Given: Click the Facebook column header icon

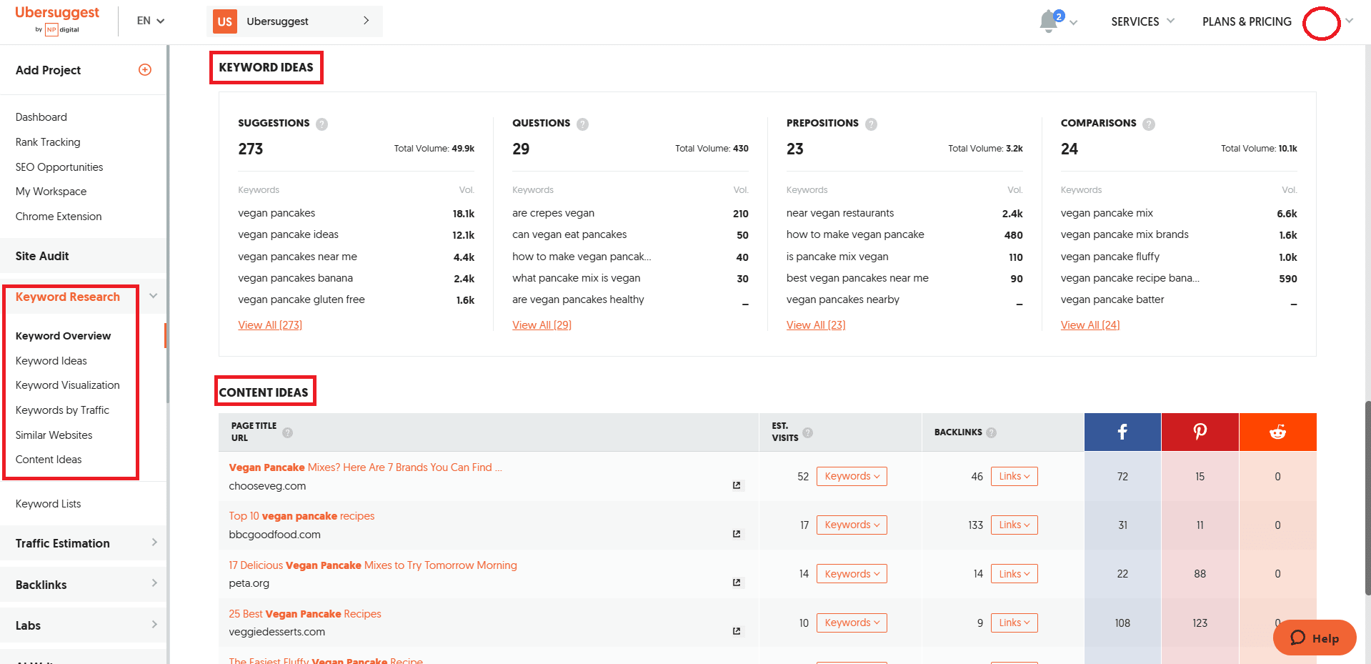Looking at the screenshot, I should tap(1122, 432).
